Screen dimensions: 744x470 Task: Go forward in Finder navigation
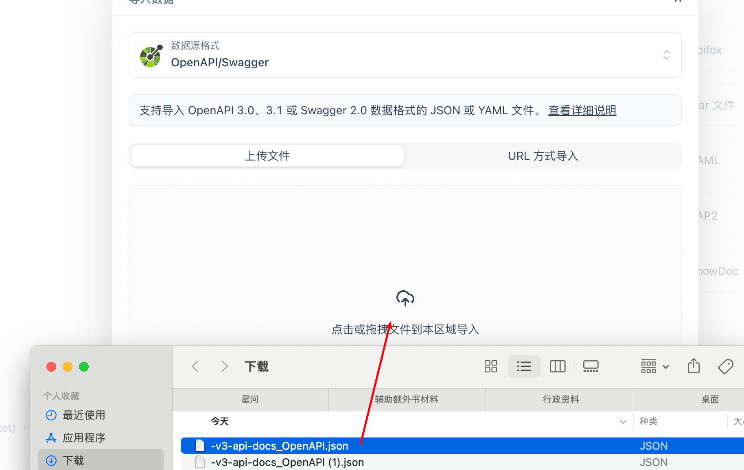(x=224, y=366)
